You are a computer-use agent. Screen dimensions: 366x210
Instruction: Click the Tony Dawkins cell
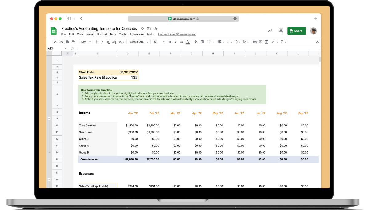pos(98,126)
